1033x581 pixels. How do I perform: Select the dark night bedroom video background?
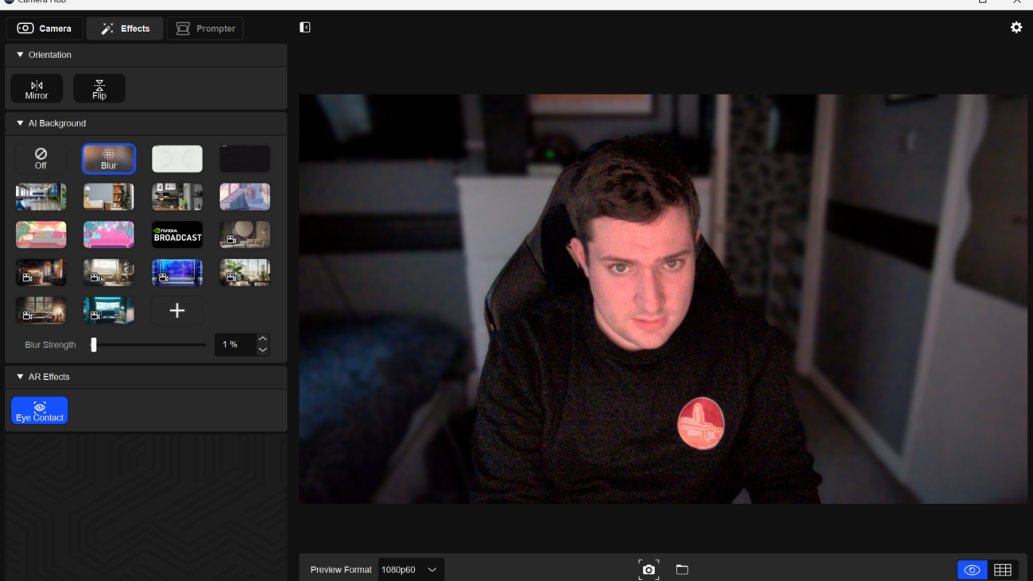41,273
